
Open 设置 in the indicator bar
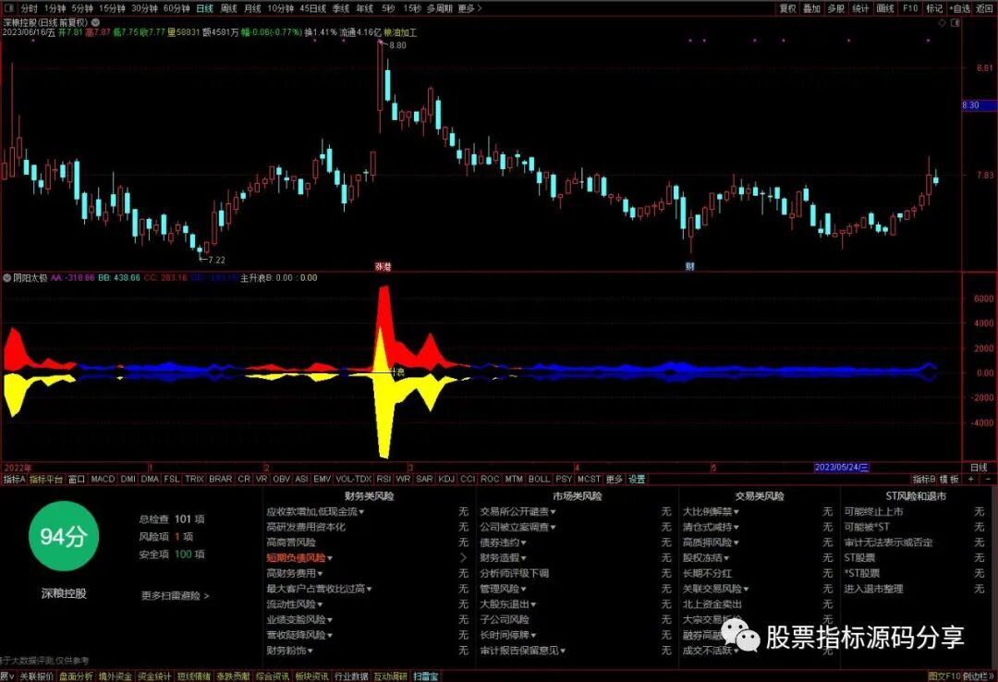[637, 479]
